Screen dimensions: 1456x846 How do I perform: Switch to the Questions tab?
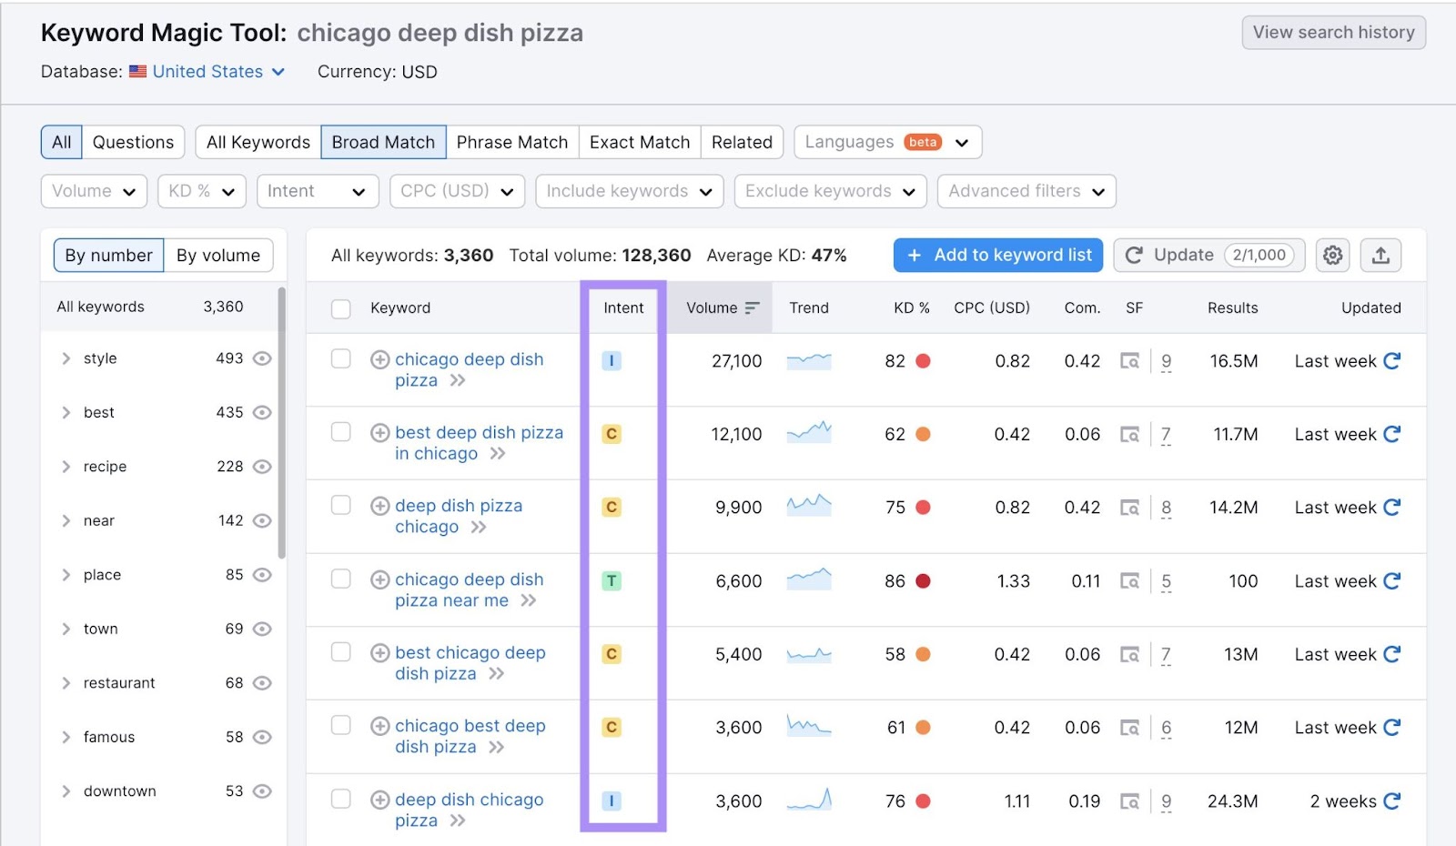pyautogui.click(x=133, y=142)
